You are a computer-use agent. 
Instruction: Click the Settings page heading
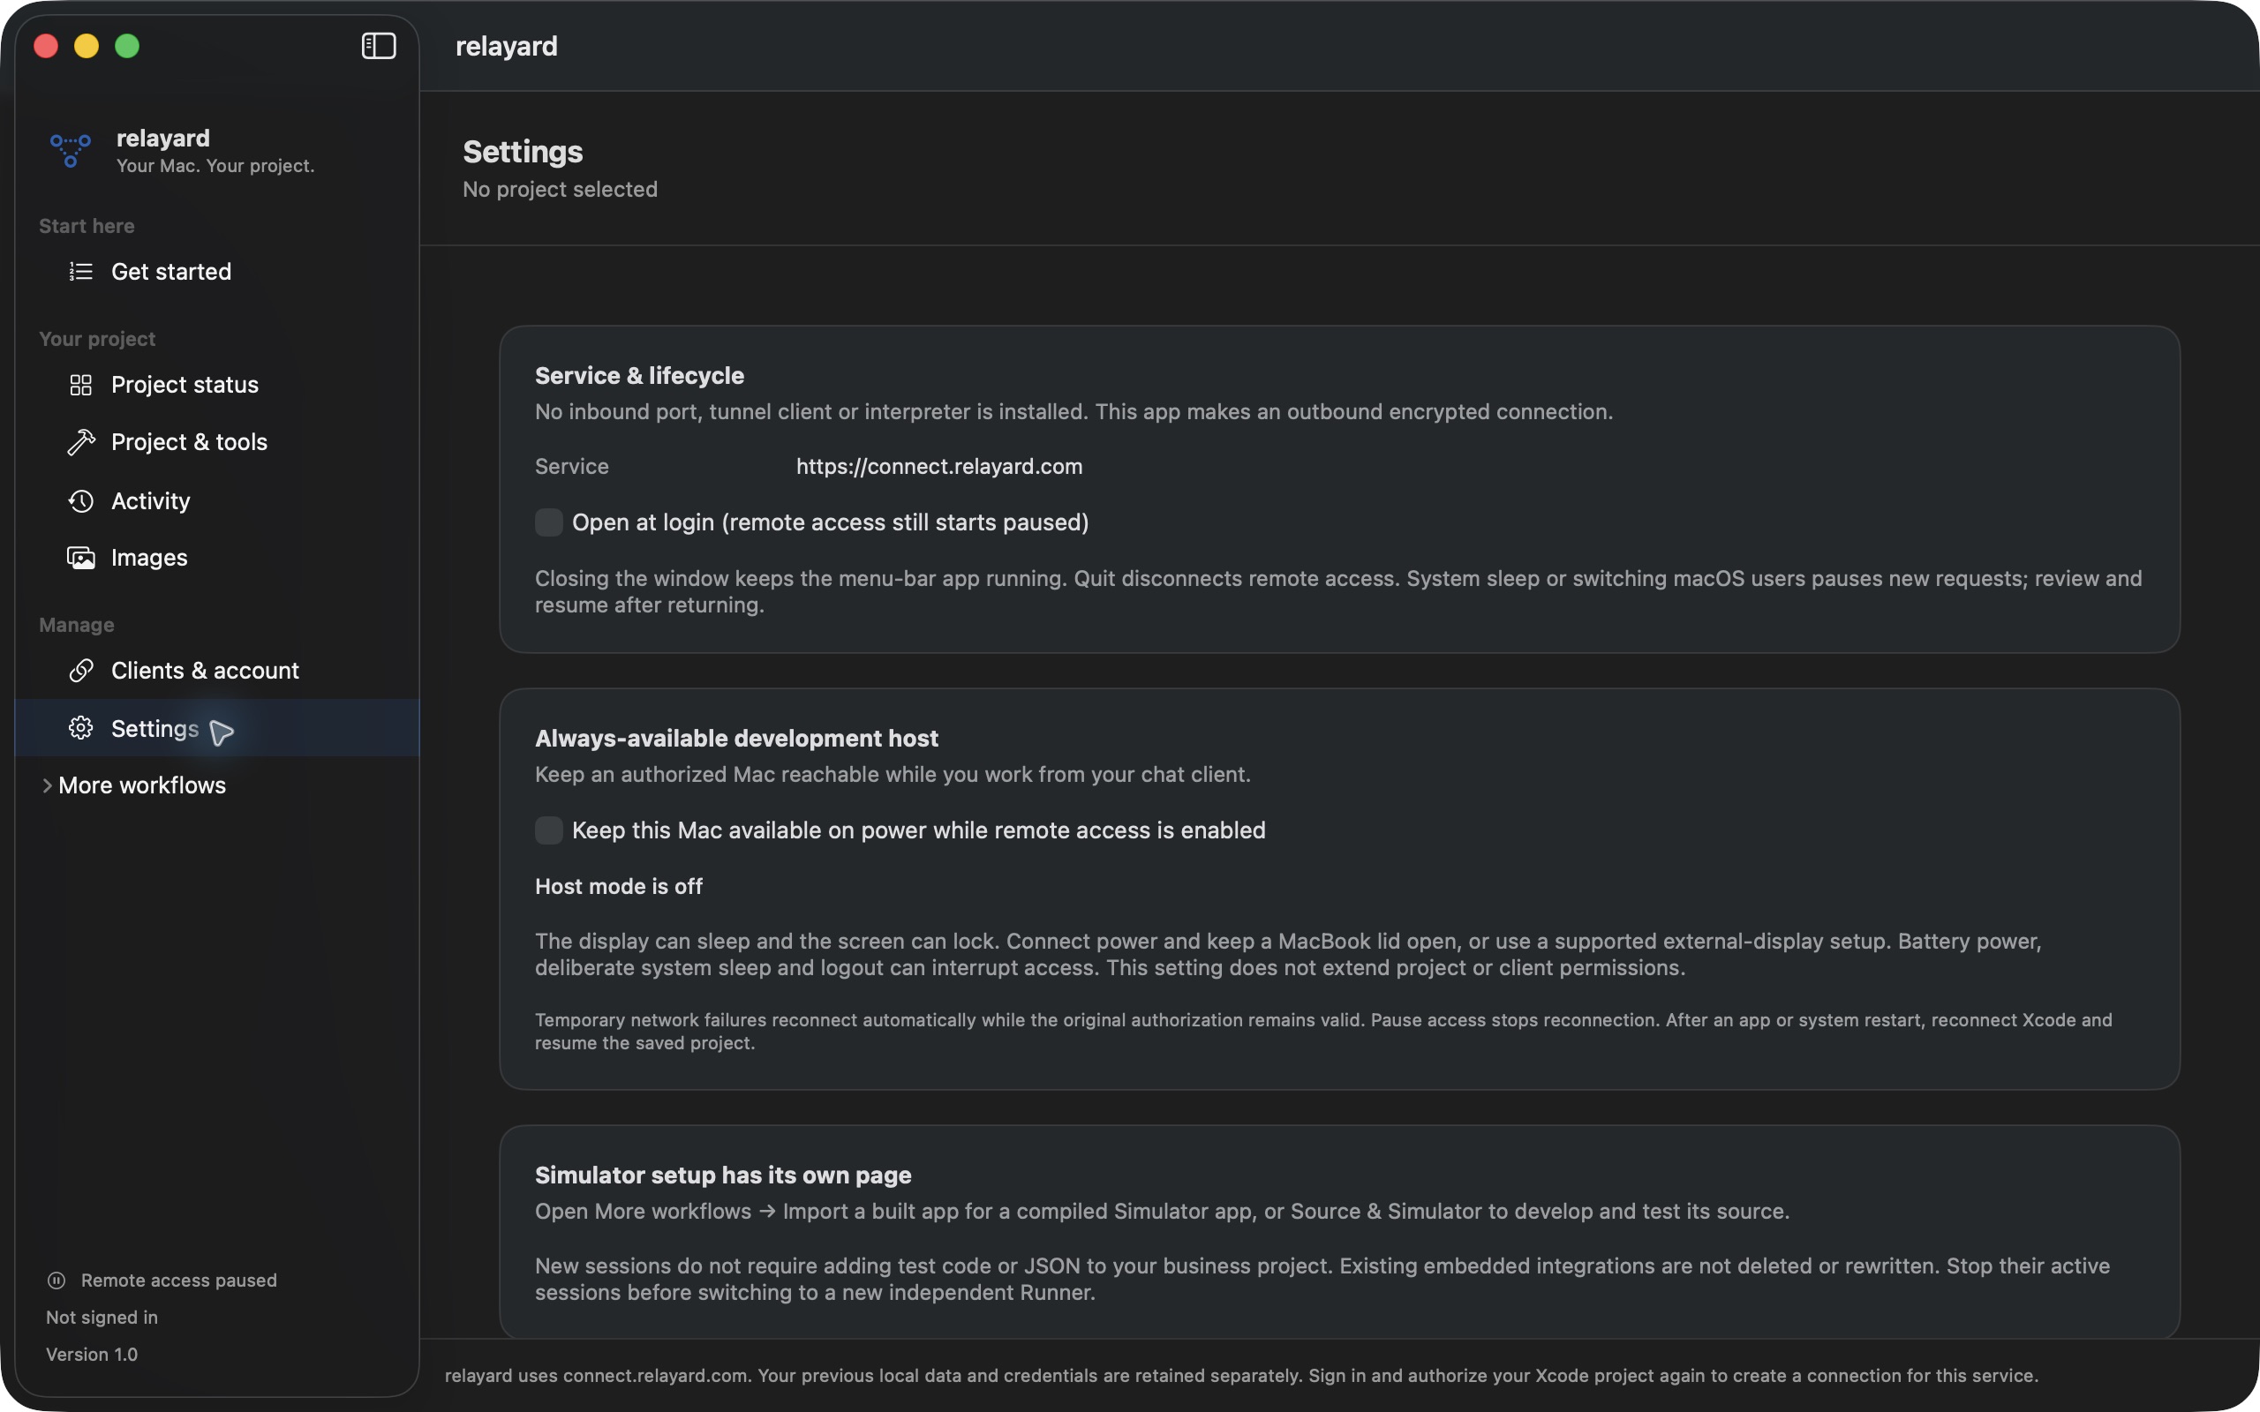[523, 151]
